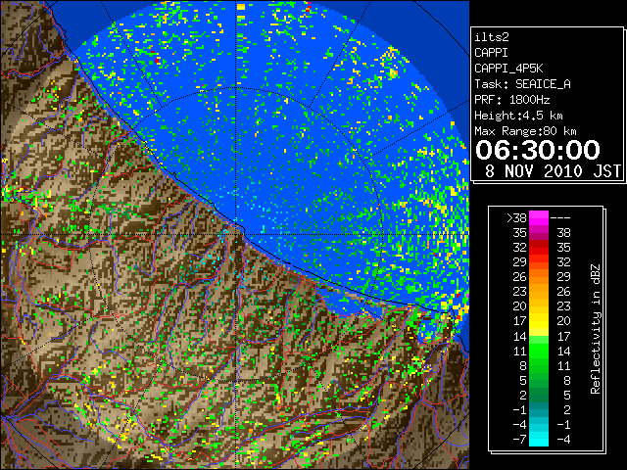The height and width of the screenshot is (470, 627).
Task: Click the 'CAPPI_4P5K' product name
Action: (x=508, y=69)
